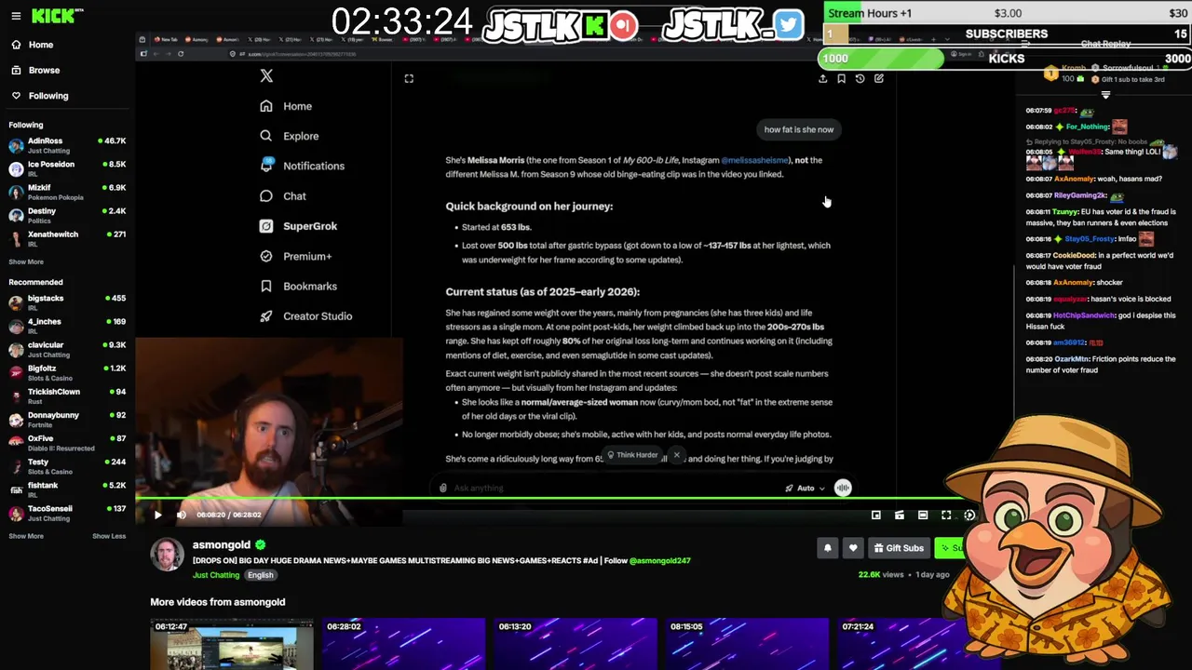Screen dimensions: 1192x670
Task: Click clavicular channel avatar
Action: (16, 349)
